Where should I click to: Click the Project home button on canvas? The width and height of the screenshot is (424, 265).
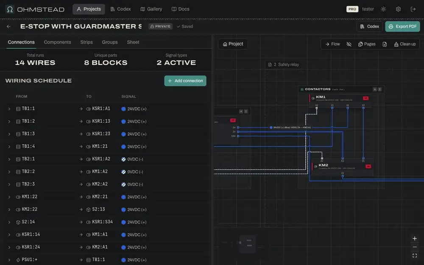click(233, 44)
